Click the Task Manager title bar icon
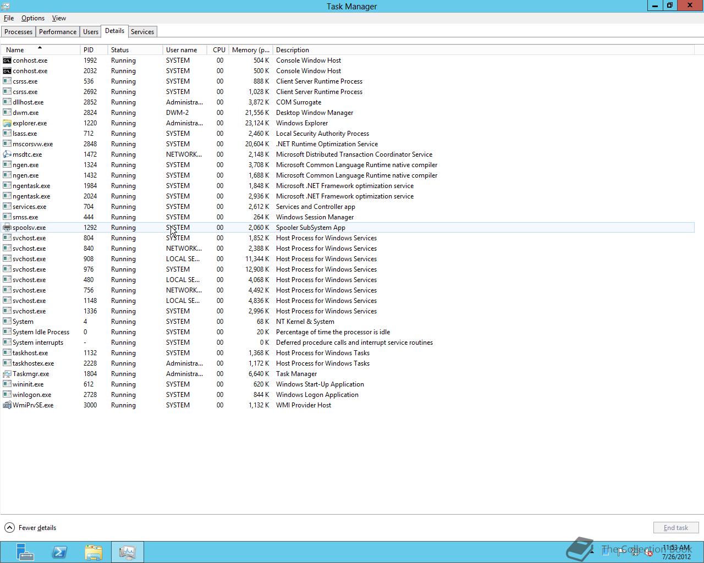 [4, 7]
